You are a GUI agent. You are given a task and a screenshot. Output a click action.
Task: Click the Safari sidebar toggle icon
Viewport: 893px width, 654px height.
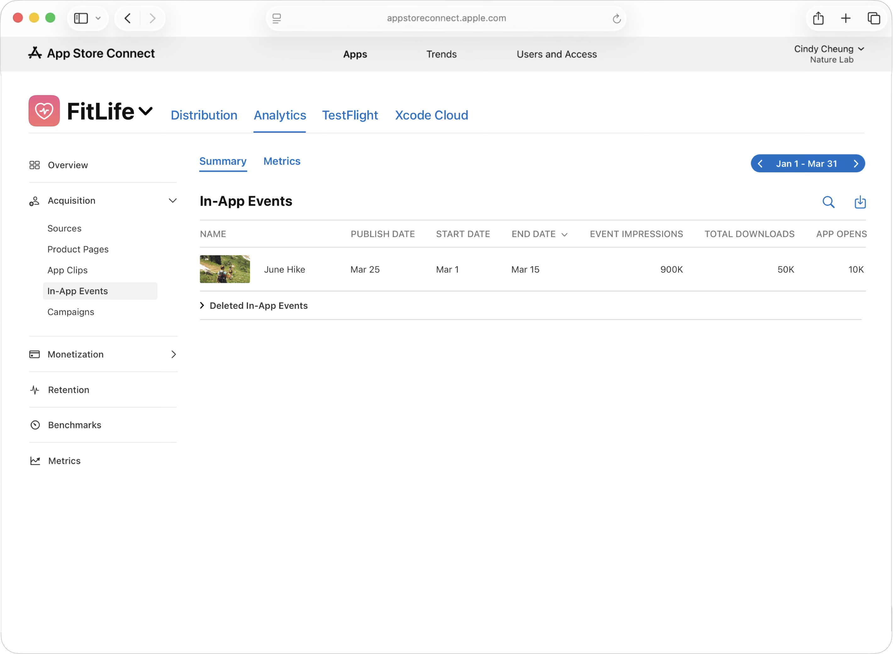pos(81,18)
